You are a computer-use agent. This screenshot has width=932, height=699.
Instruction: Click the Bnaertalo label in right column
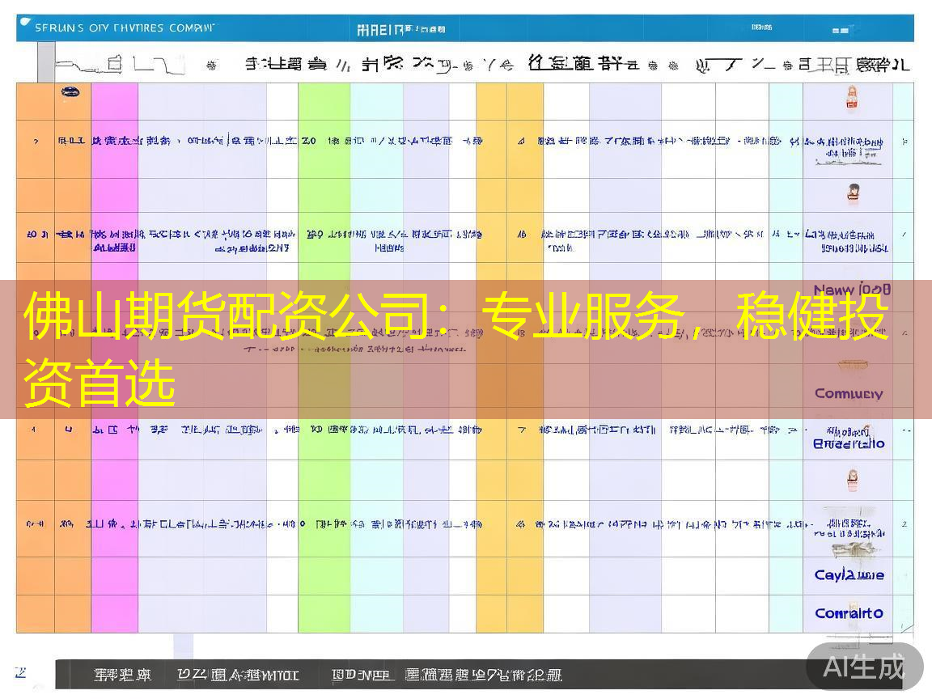click(849, 443)
